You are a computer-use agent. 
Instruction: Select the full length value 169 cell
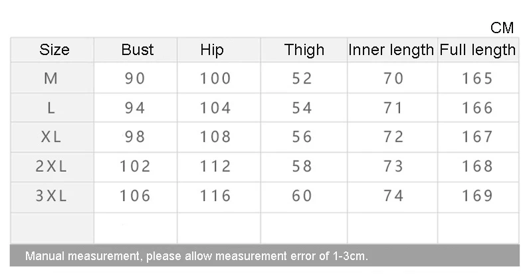tap(478, 196)
